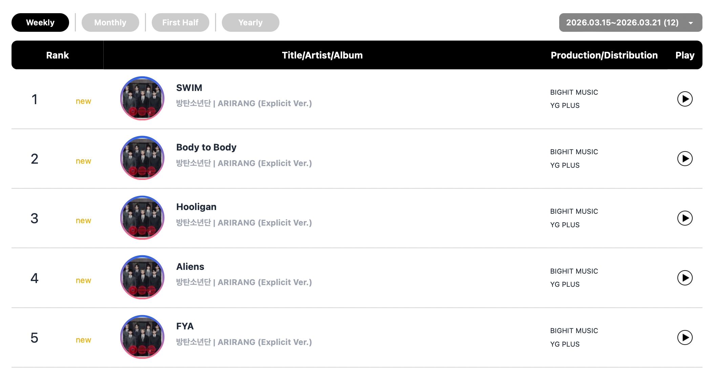This screenshot has width=715, height=373.
Task: Click the Hooligan song title
Action: pyautogui.click(x=196, y=207)
